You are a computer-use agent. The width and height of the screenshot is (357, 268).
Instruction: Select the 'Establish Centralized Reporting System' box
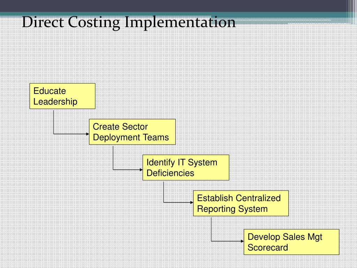[x=241, y=203]
